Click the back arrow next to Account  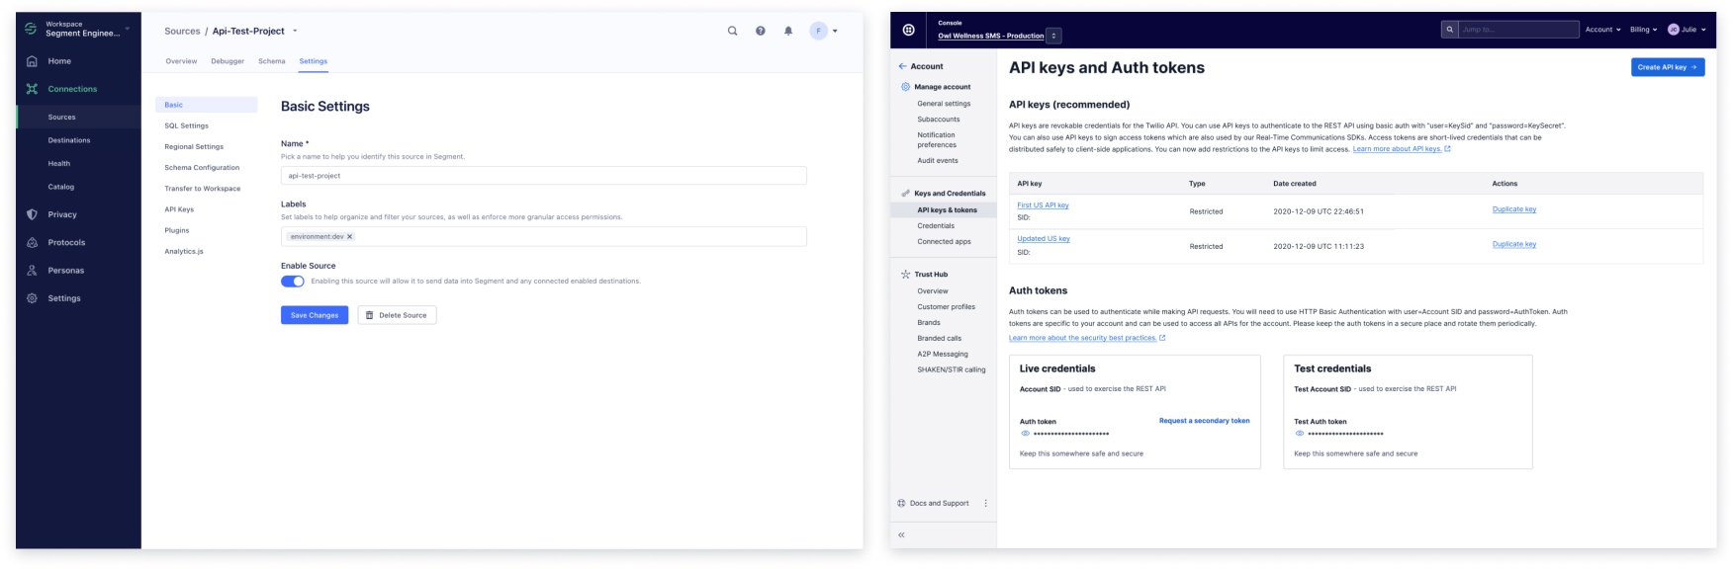tap(902, 66)
